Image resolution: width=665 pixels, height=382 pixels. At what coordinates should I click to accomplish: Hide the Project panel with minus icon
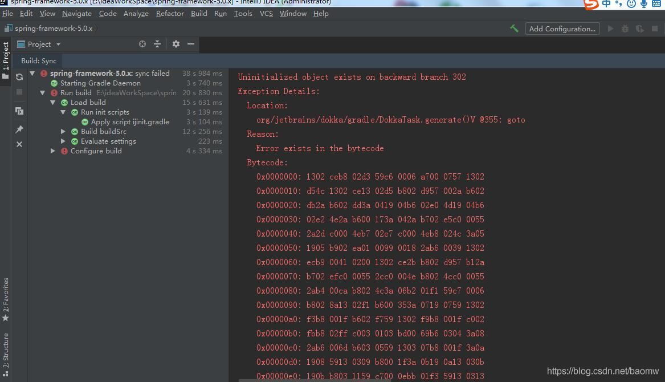coord(191,44)
